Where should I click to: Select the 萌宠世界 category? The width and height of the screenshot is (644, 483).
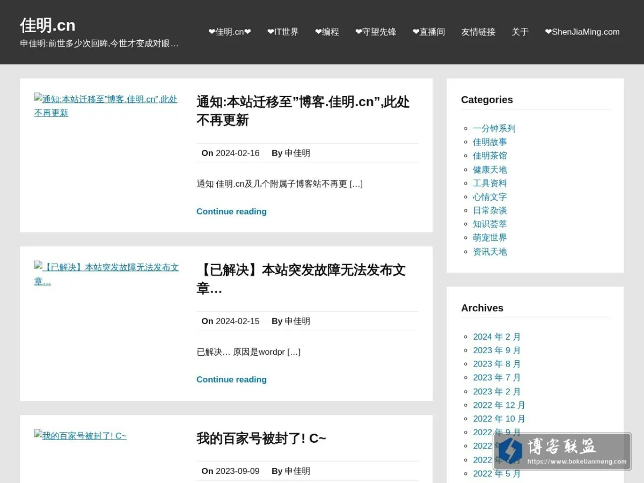(490, 238)
